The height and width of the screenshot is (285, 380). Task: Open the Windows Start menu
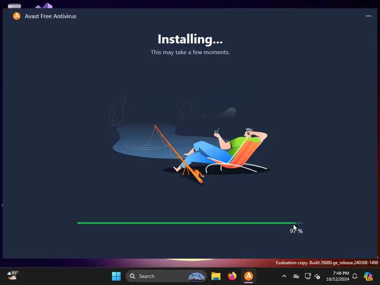(116, 276)
